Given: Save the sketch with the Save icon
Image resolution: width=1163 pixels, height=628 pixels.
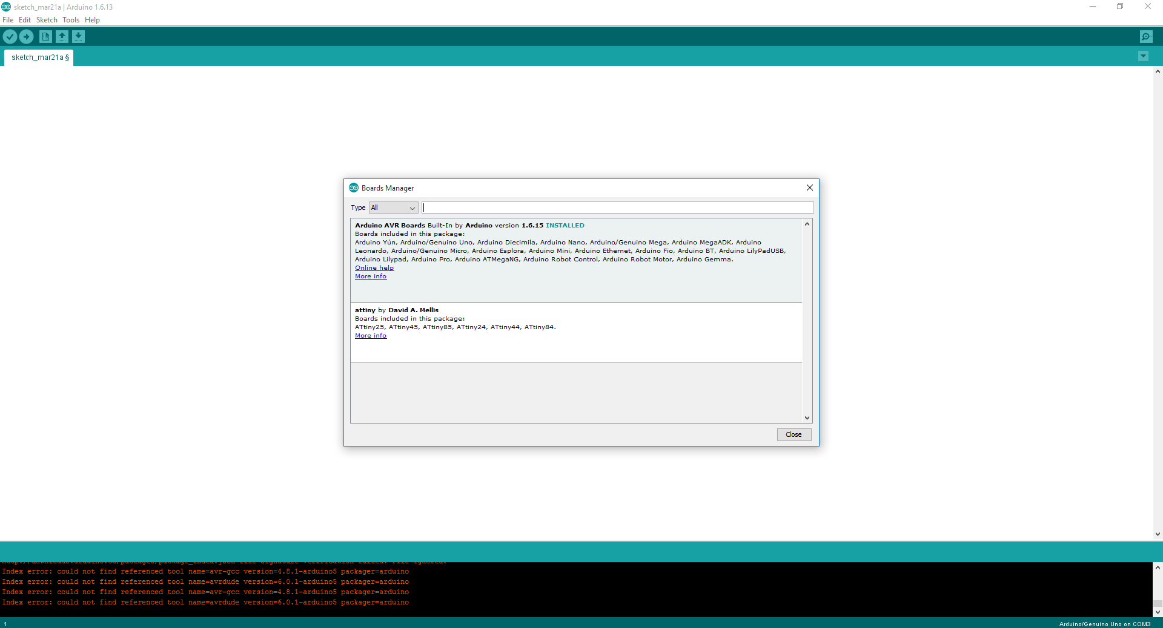Looking at the screenshot, I should 78,37.
